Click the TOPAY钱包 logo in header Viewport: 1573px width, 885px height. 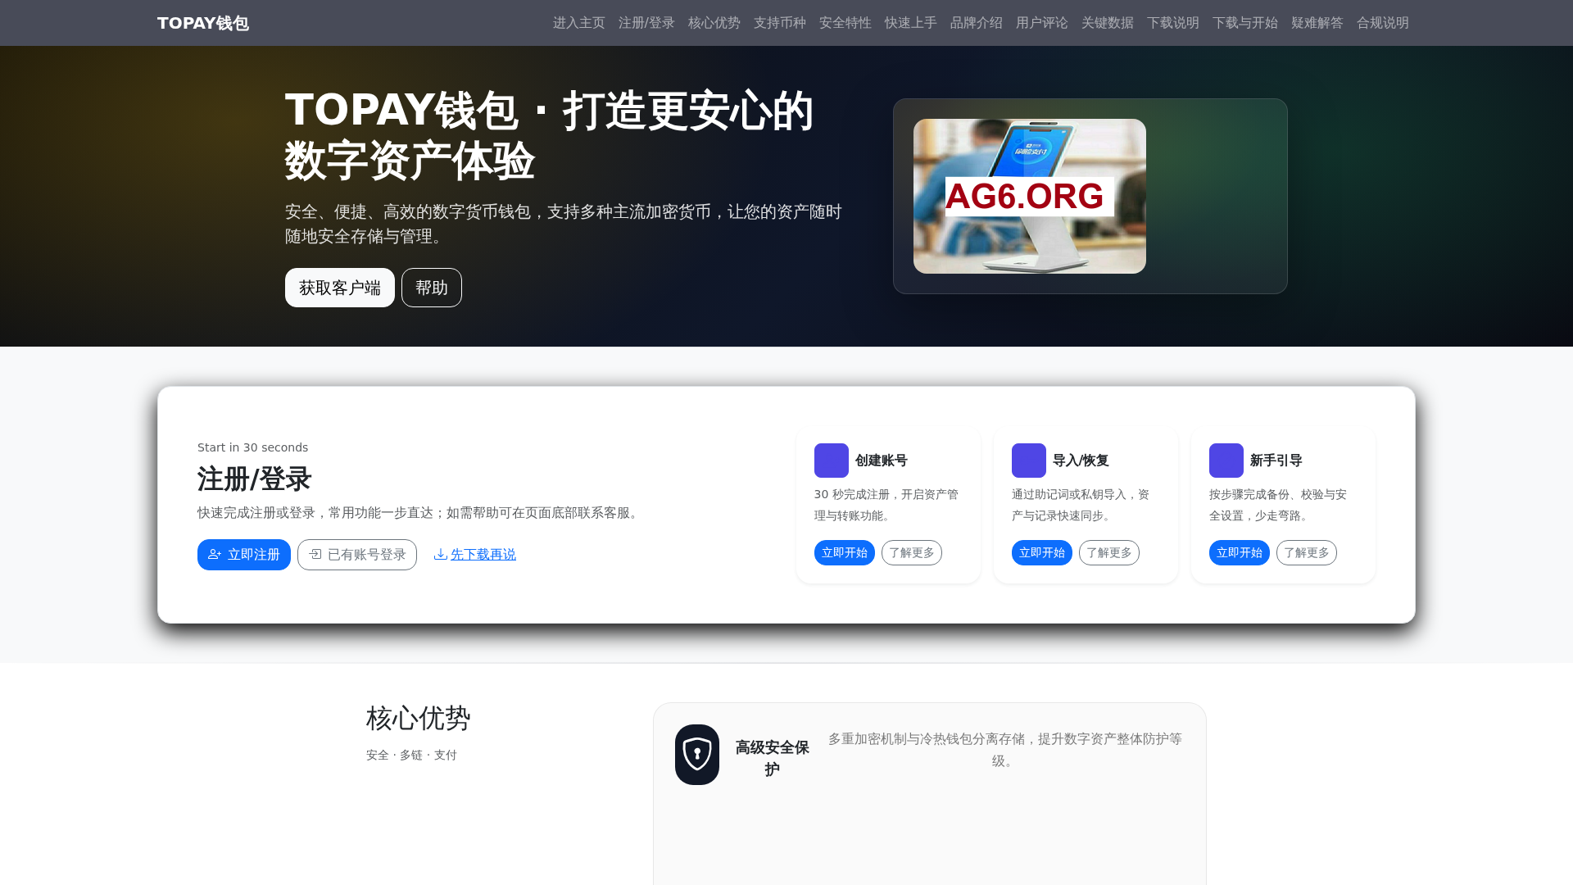pos(202,23)
